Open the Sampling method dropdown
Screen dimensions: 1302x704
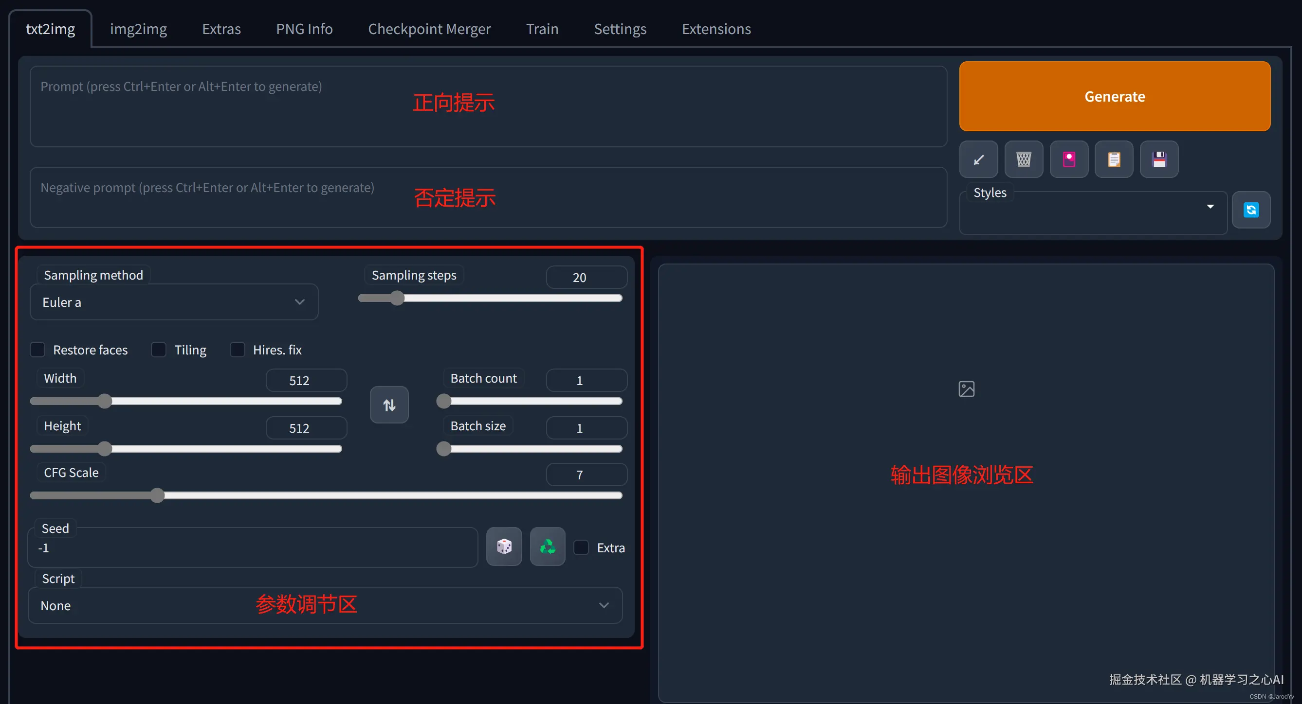pos(174,302)
